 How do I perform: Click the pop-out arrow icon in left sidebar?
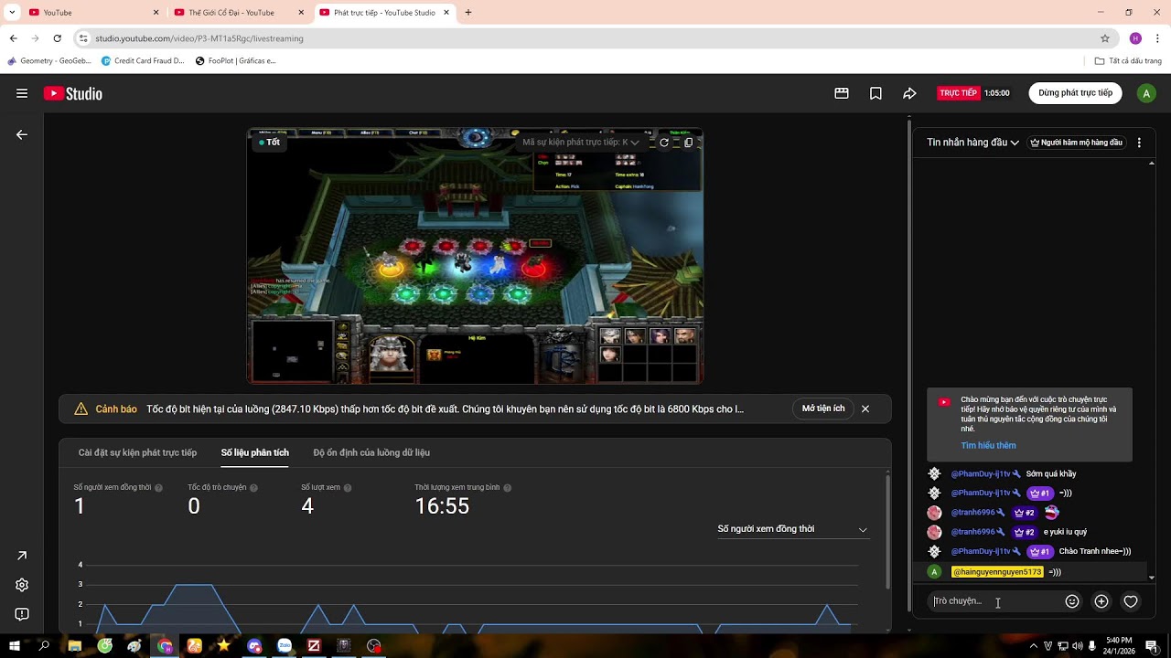tap(22, 556)
